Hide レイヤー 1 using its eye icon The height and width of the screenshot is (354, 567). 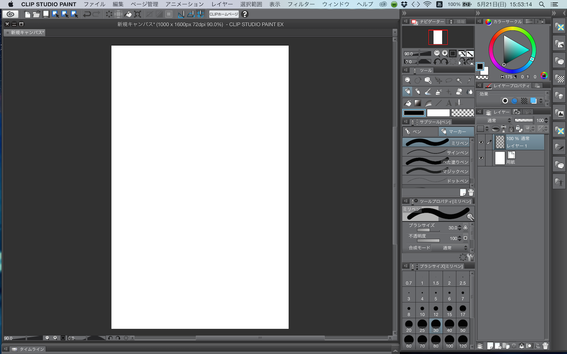point(481,142)
